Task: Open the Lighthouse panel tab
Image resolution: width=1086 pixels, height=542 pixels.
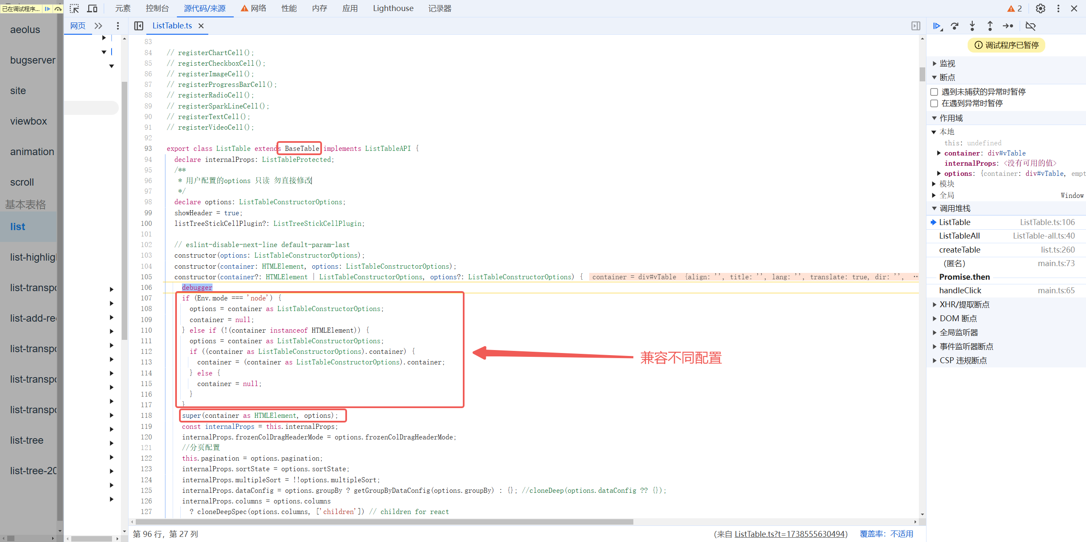Action: tap(393, 8)
